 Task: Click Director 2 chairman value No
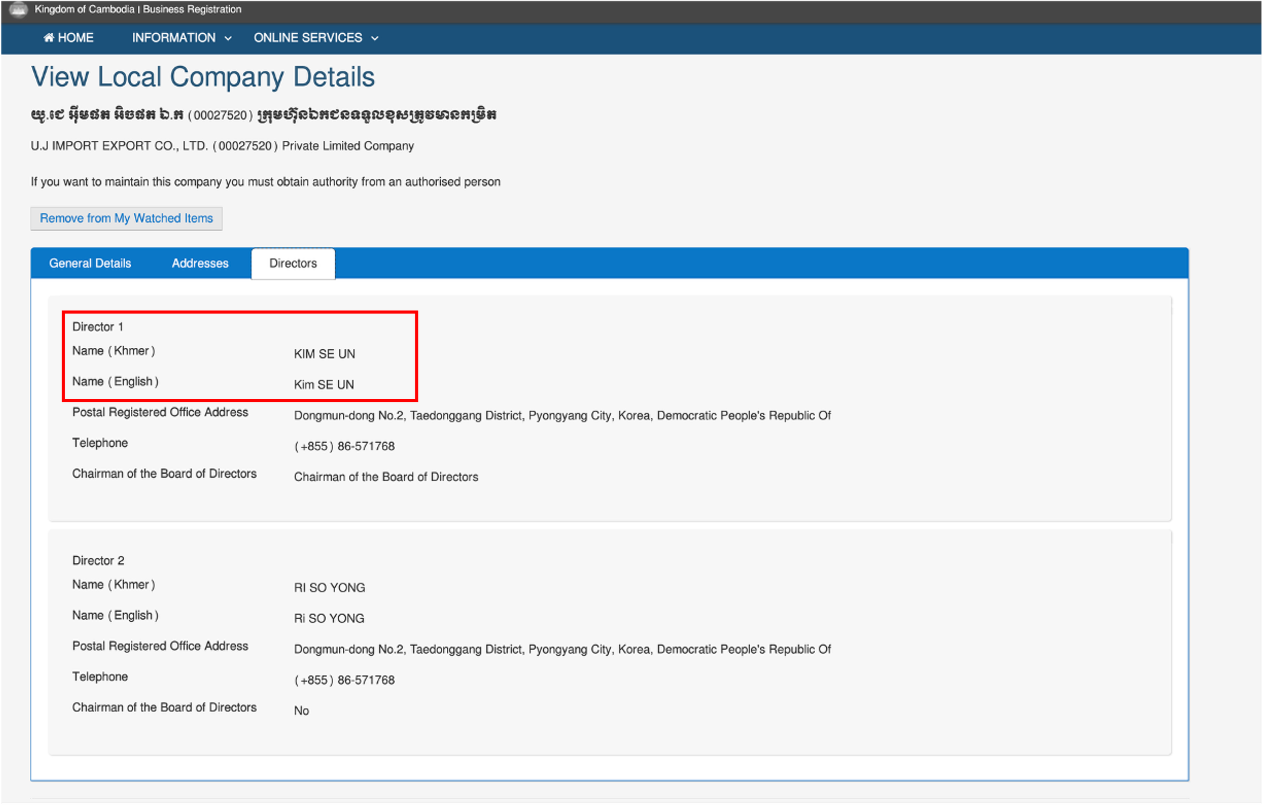(301, 711)
